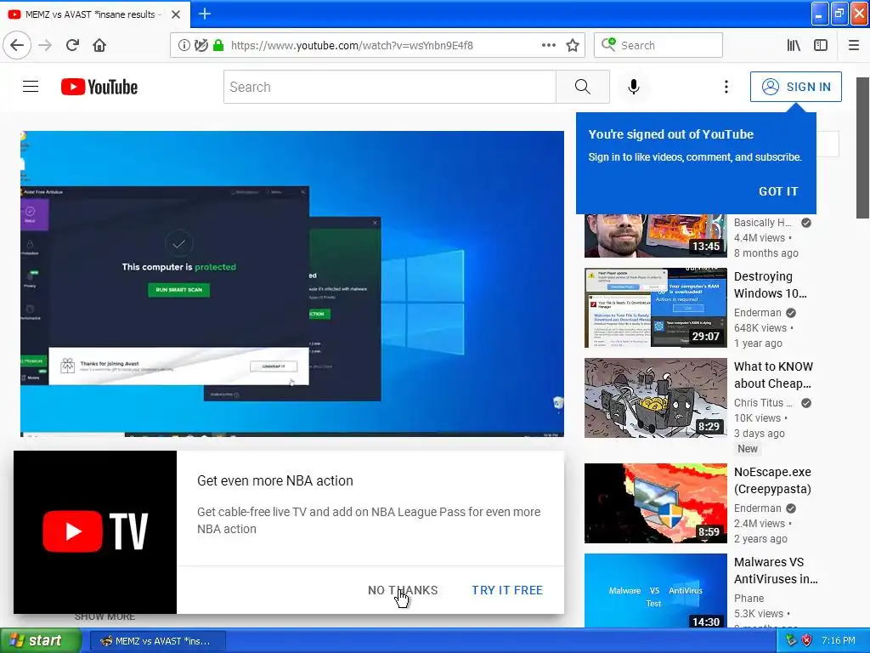Open the Destroying Windows 10 thumbnail
The height and width of the screenshot is (653, 870).
tap(655, 308)
